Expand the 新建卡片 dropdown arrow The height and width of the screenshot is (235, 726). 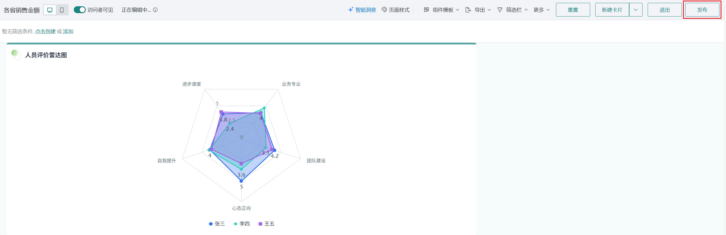tap(636, 10)
